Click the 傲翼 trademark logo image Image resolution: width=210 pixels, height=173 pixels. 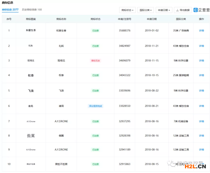(31, 136)
